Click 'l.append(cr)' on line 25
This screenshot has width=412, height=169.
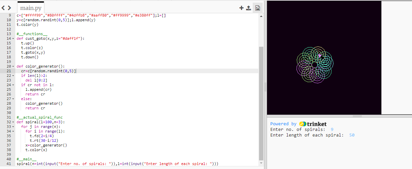(39, 89)
